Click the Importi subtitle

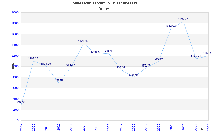pos(105,9)
